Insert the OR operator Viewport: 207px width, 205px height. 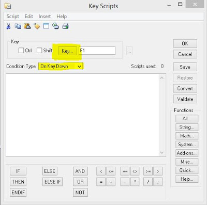coord(80,182)
